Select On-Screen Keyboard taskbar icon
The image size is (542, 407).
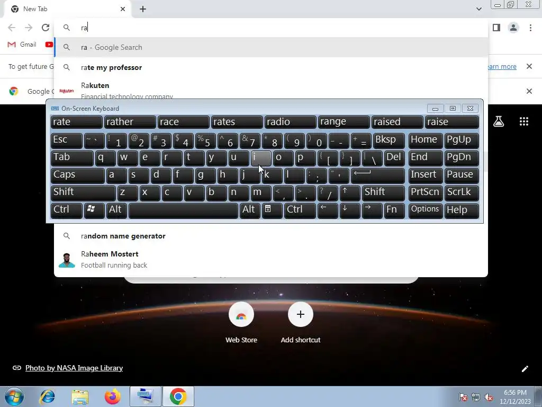(145, 396)
